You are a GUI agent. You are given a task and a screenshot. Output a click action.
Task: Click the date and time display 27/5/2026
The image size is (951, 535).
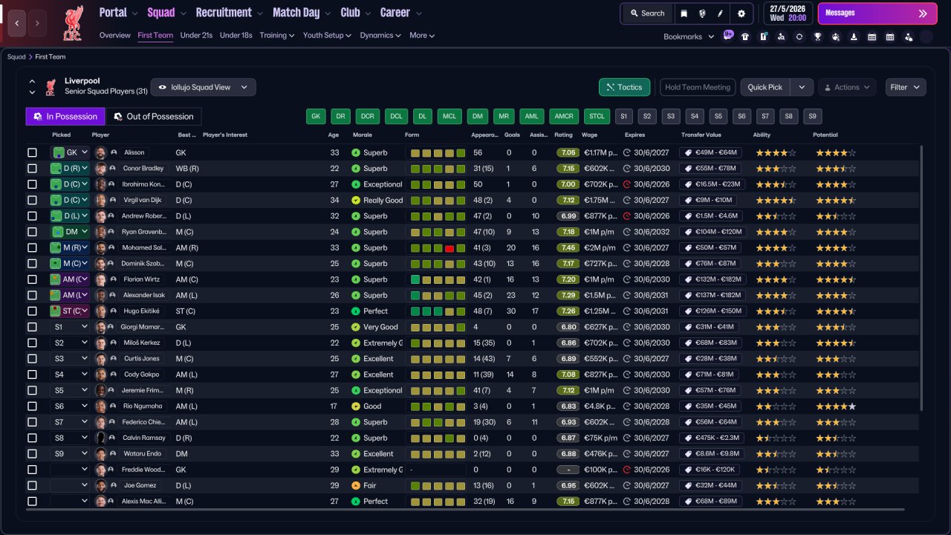pyautogui.click(x=788, y=13)
